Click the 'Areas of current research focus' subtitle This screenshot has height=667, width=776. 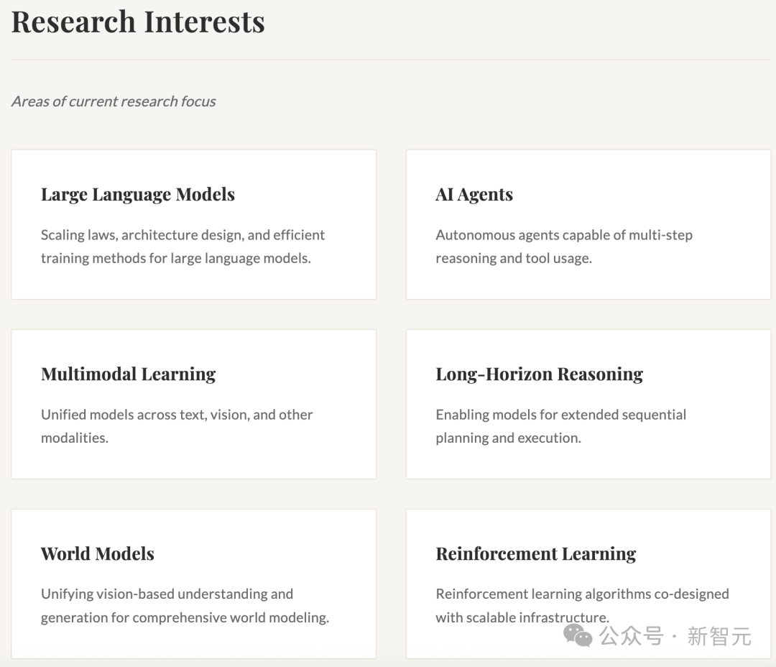[x=114, y=101]
